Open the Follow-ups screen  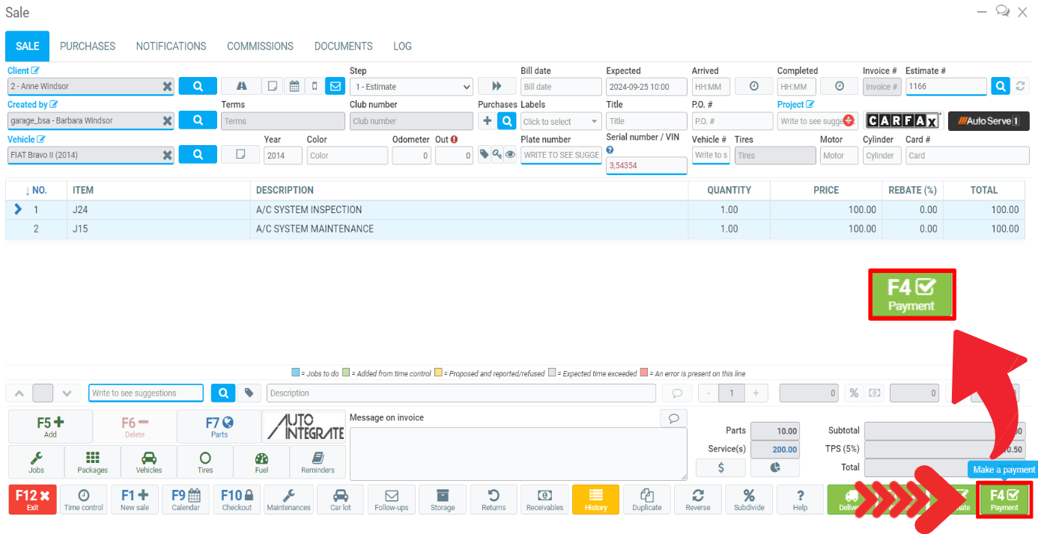pos(391,499)
